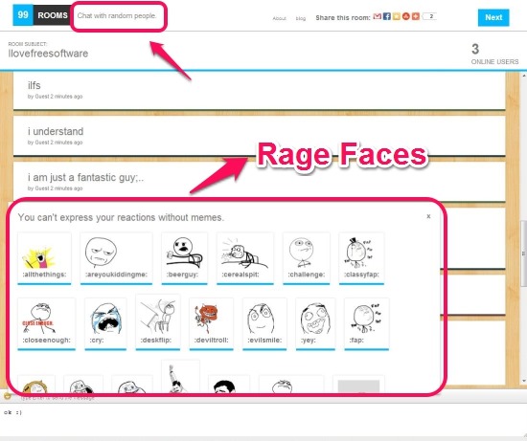Click the '3 ONLINE USERS' counter
The image size is (527, 441).
[x=494, y=54]
